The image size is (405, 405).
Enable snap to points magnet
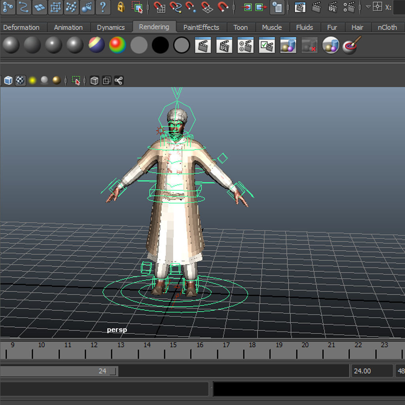[x=191, y=7]
